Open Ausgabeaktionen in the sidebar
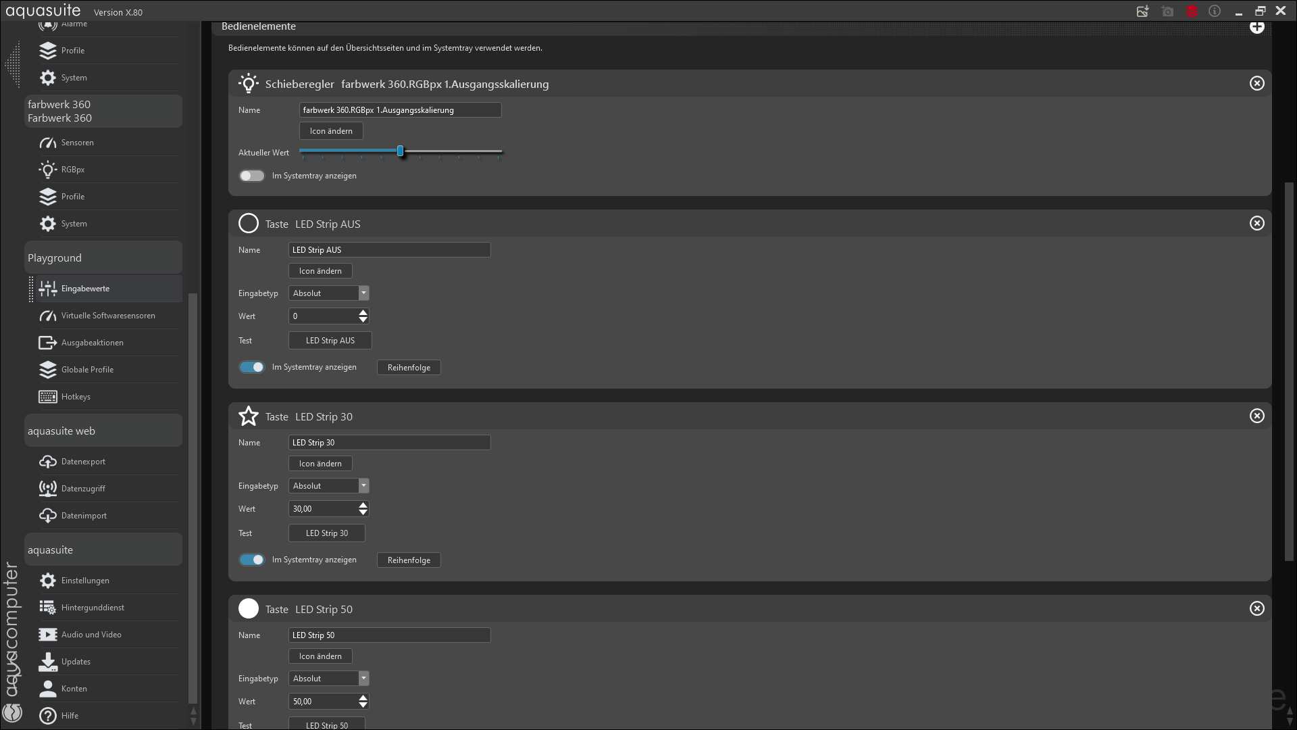This screenshot has width=1297, height=730. click(92, 343)
